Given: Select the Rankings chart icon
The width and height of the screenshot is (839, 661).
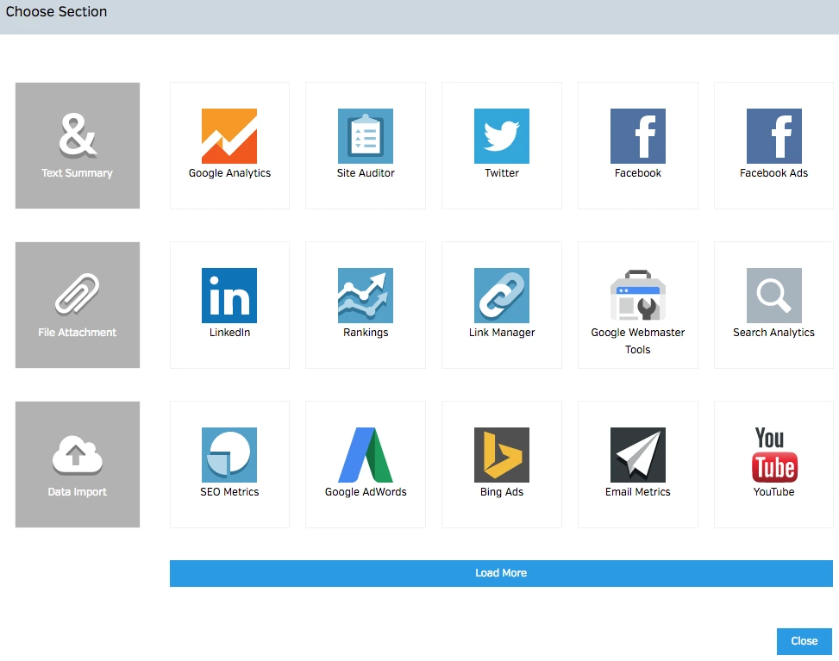Looking at the screenshot, I should pos(366,296).
